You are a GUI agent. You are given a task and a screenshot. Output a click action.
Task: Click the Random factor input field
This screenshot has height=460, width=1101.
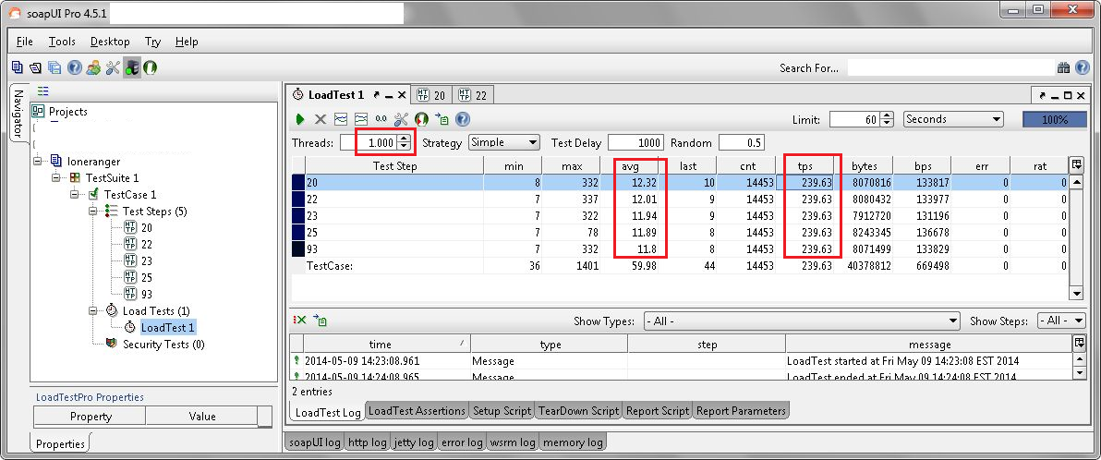click(x=741, y=142)
